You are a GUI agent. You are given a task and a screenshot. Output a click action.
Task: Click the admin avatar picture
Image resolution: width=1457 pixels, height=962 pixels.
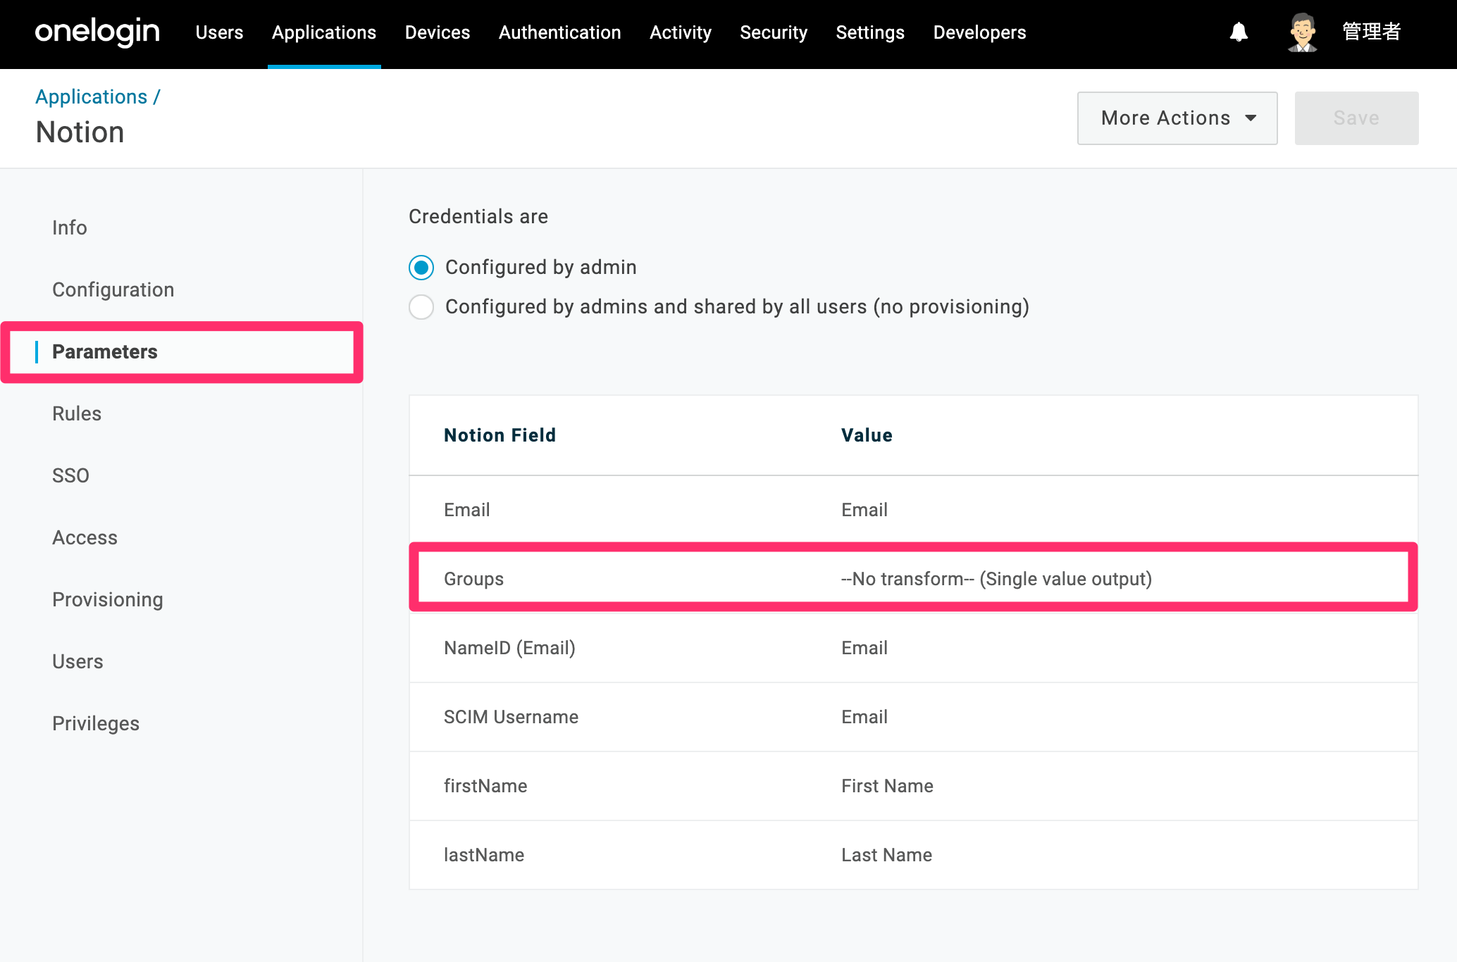coord(1303,32)
